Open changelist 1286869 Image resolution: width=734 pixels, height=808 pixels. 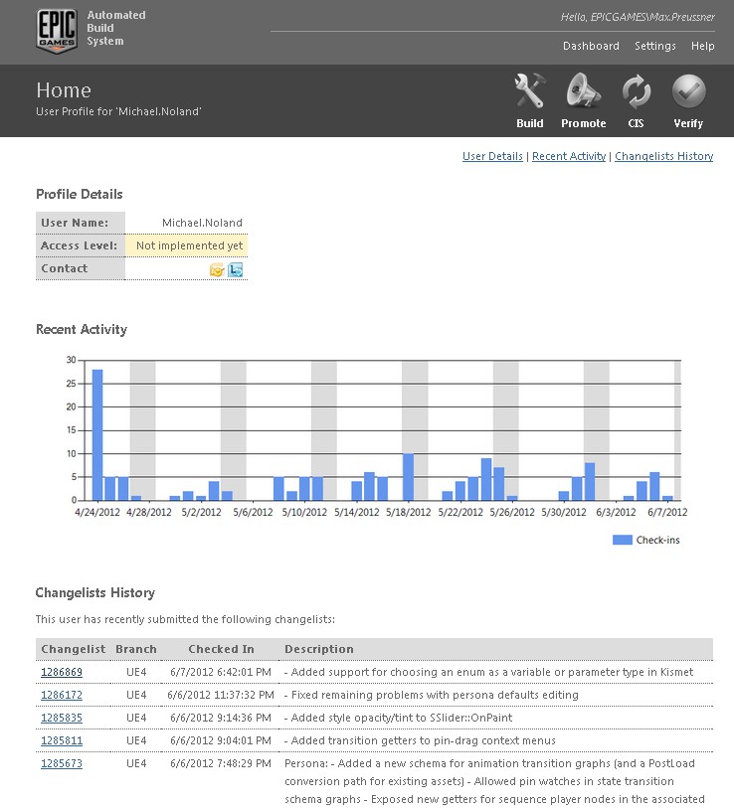click(x=62, y=672)
